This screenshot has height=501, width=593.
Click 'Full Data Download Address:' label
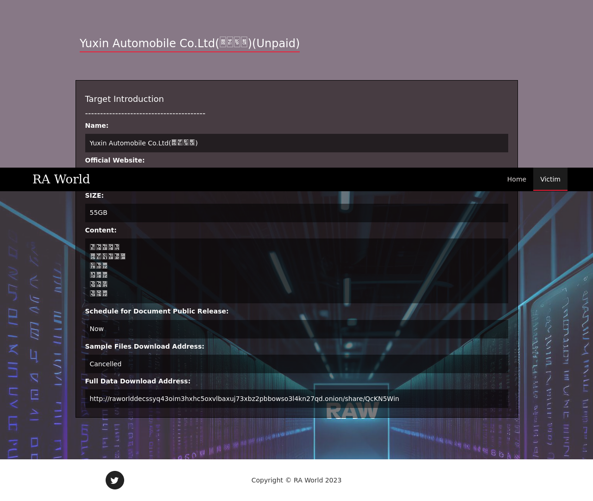coord(138,381)
